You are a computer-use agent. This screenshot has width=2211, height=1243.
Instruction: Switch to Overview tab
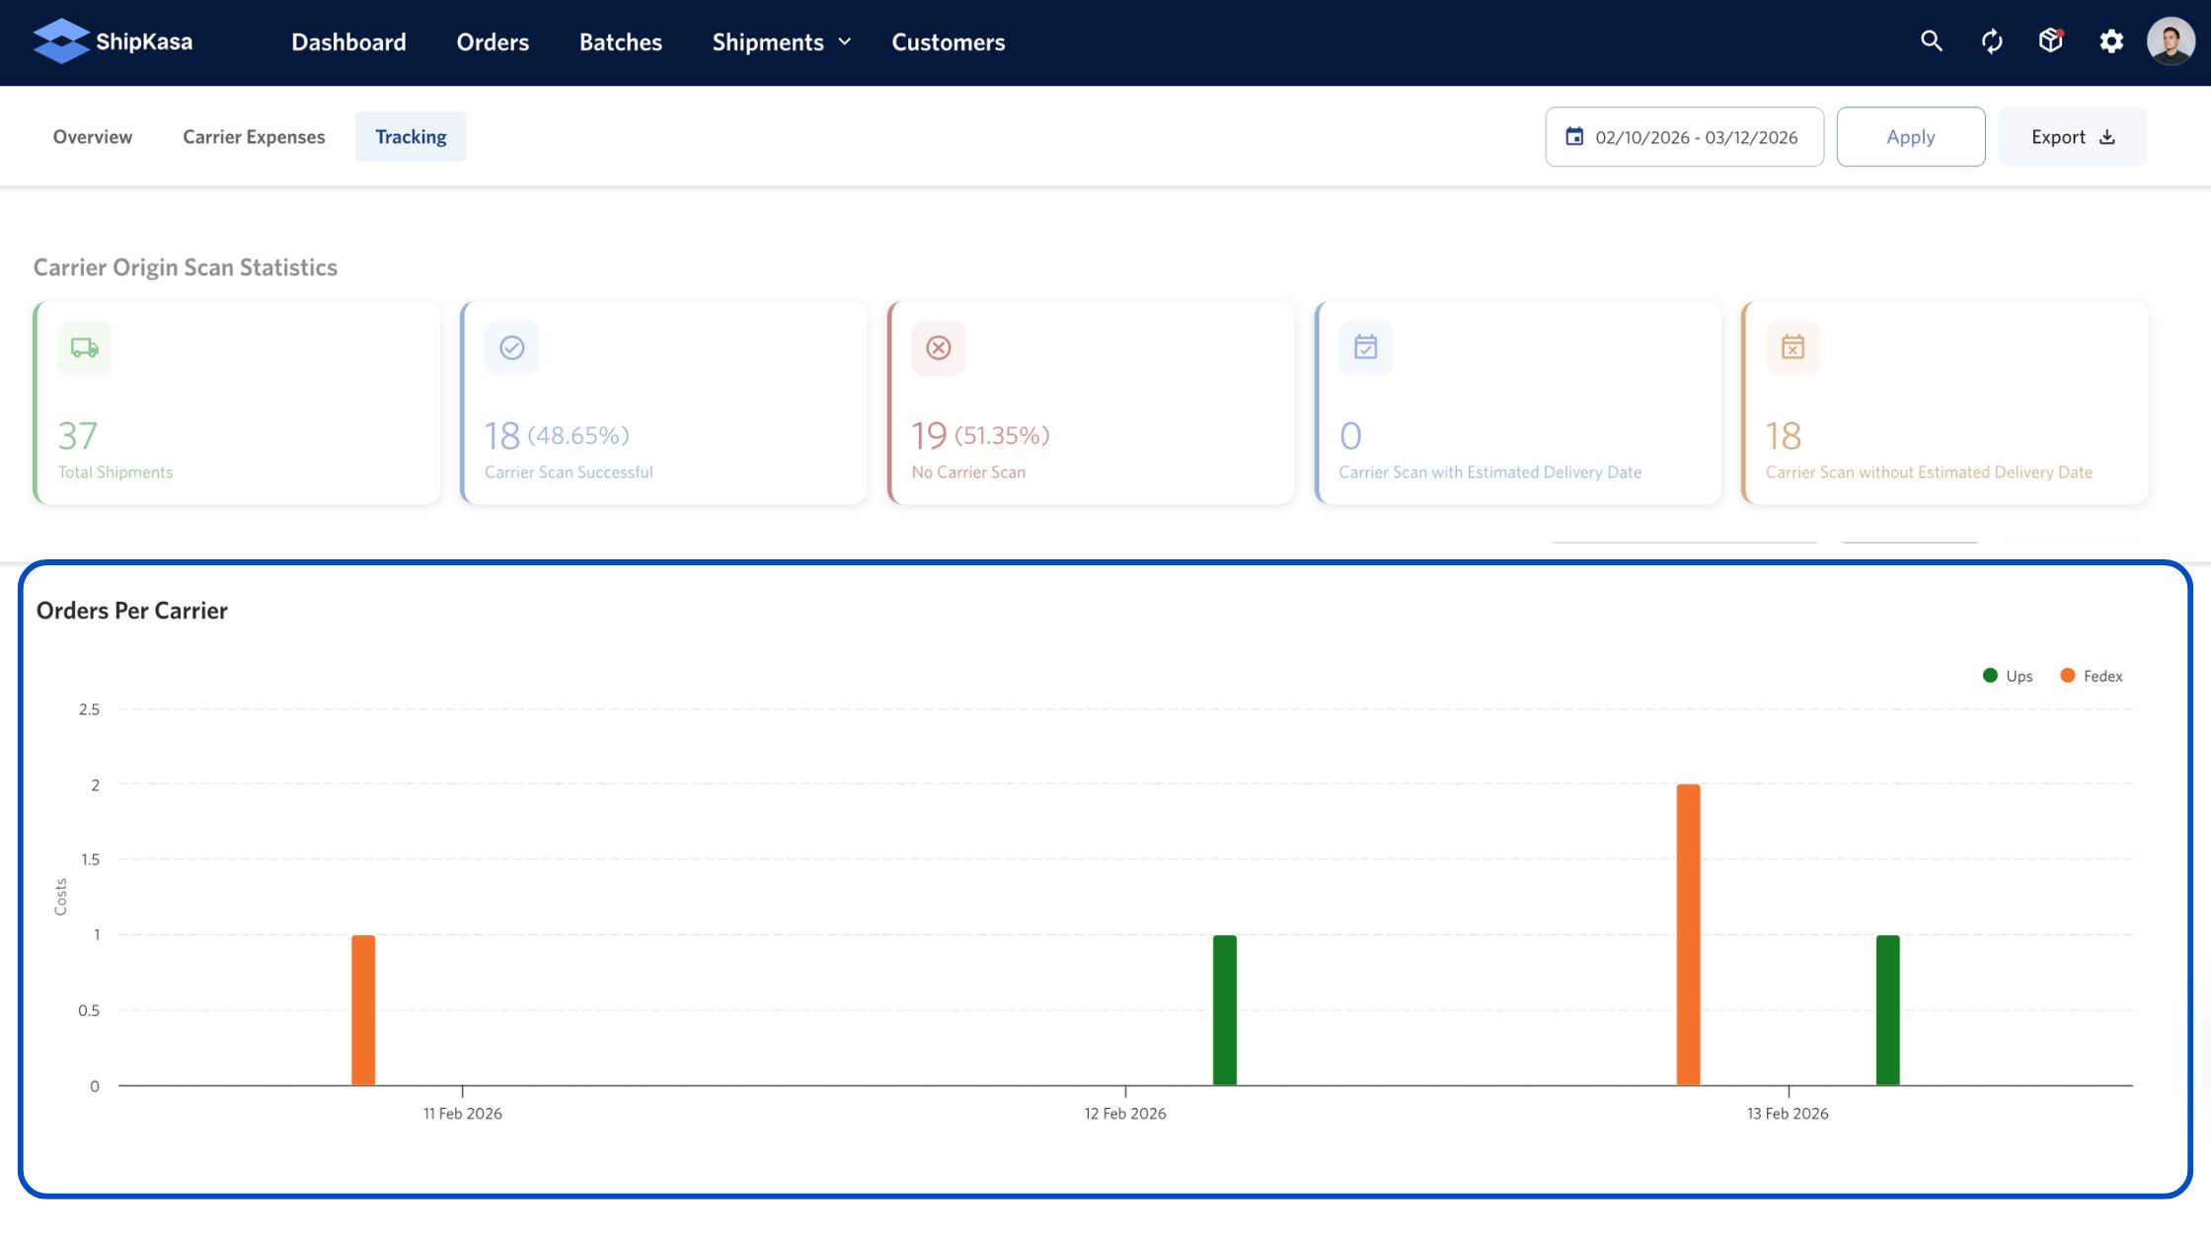point(93,137)
